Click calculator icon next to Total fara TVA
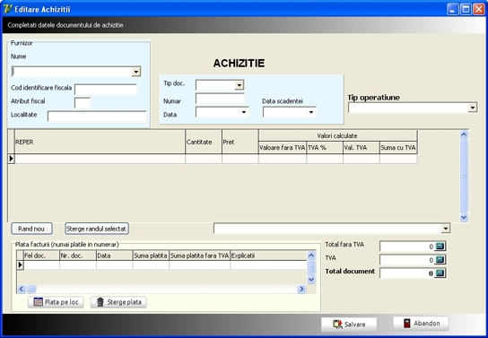 pyautogui.click(x=440, y=247)
